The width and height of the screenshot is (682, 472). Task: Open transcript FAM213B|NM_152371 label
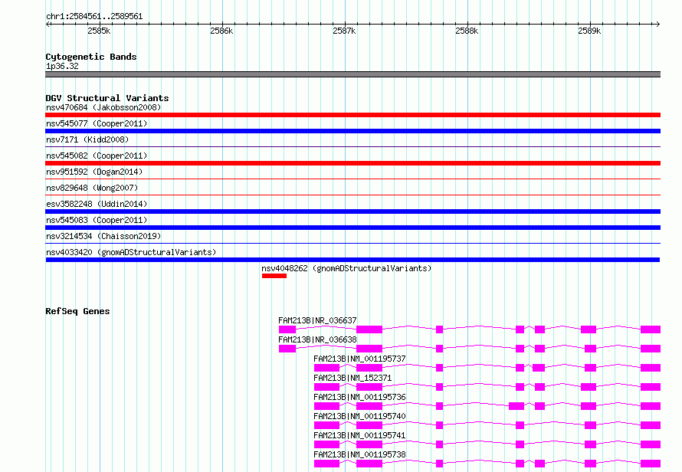pos(352,378)
